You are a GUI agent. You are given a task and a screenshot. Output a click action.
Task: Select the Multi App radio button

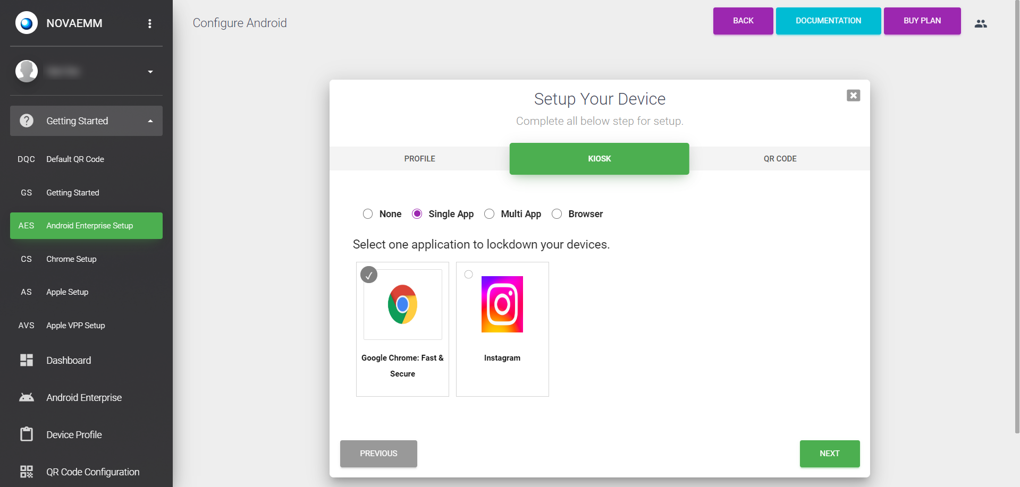pyautogui.click(x=490, y=214)
